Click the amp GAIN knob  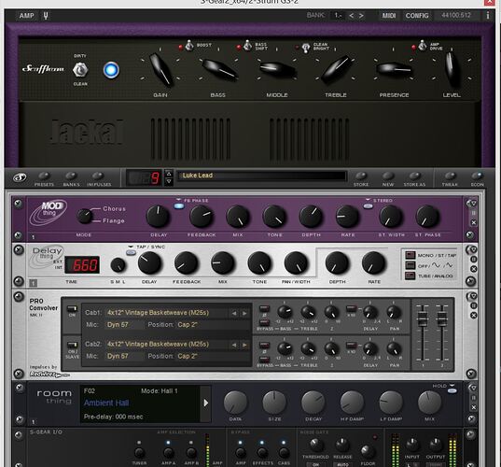click(x=161, y=69)
